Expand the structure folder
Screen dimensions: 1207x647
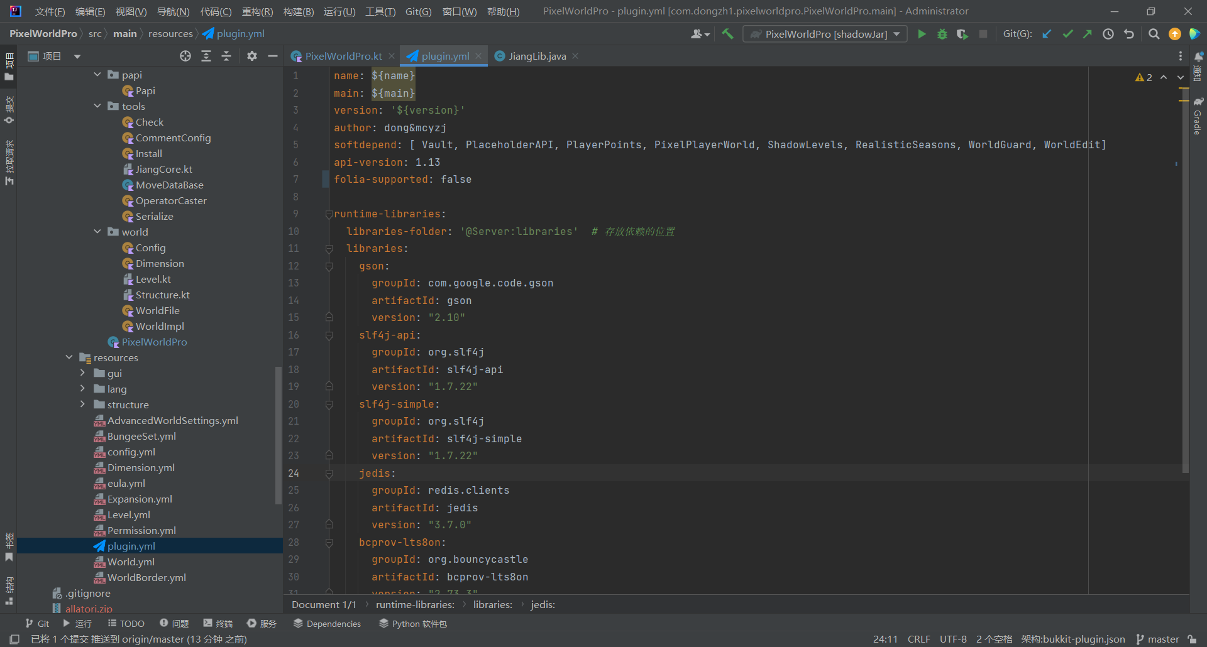82,405
